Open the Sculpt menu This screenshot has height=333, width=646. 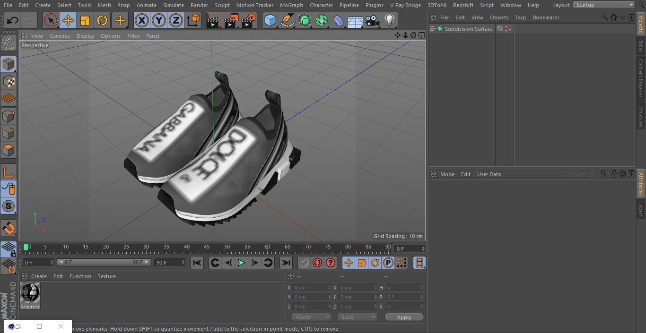click(222, 5)
